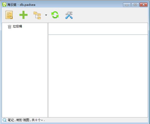Close the 海云笺 window

143,5
